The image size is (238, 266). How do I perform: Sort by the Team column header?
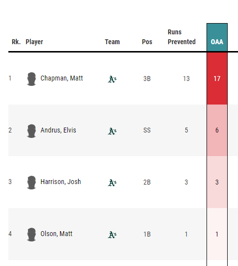click(112, 42)
